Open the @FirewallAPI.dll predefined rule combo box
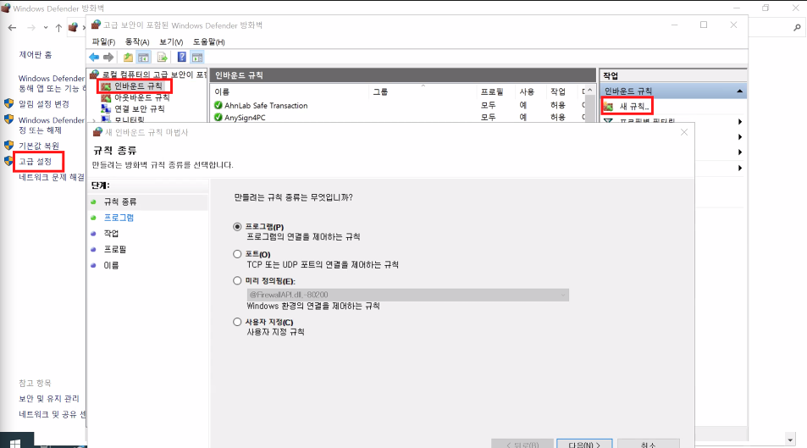This screenshot has height=448, width=807. (407, 295)
